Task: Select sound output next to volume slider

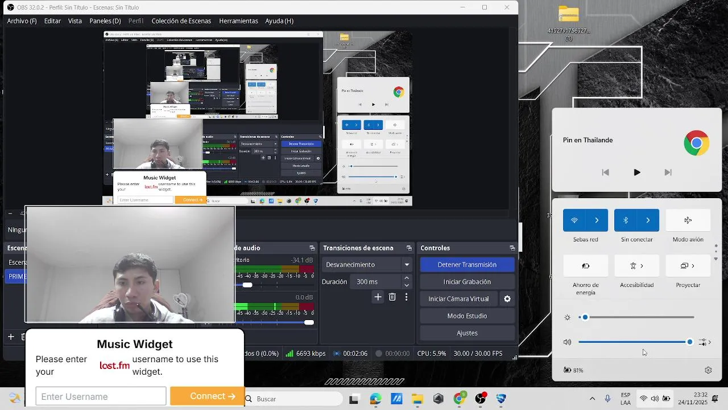Action: click(x=705, y=342)
